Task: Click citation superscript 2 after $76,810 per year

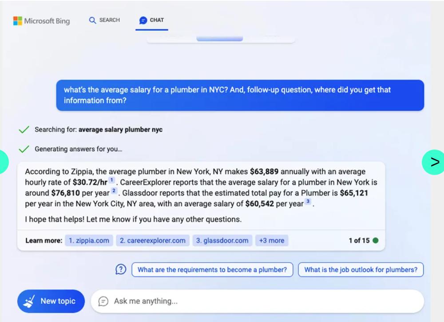Action: pos(114,191)
